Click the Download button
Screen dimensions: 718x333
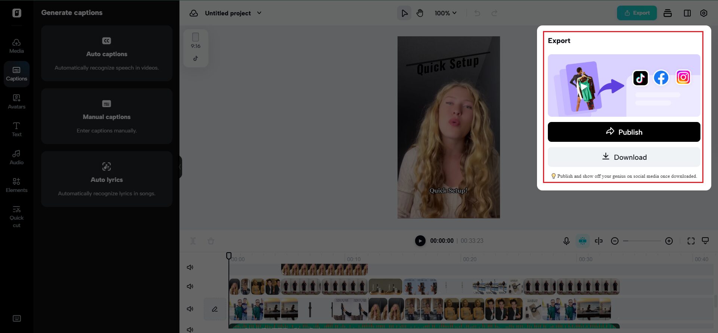pyautogui.click(x=624, y=157)
